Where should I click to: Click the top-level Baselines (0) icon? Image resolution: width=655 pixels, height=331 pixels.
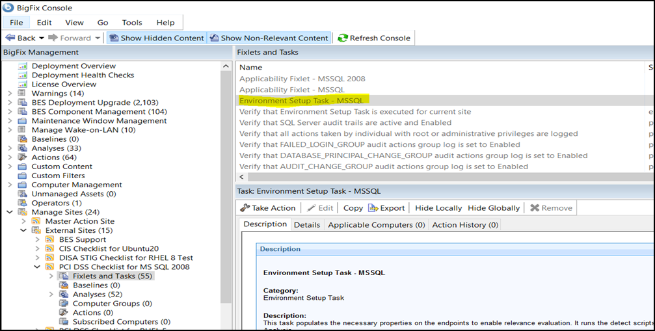[x=23, y=139]
